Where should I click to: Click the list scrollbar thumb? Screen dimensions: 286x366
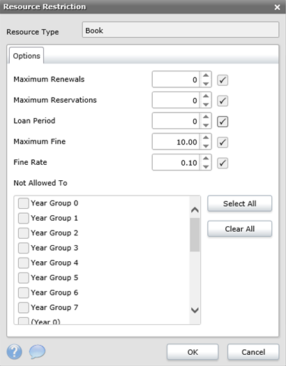click(x=195, y=235)
